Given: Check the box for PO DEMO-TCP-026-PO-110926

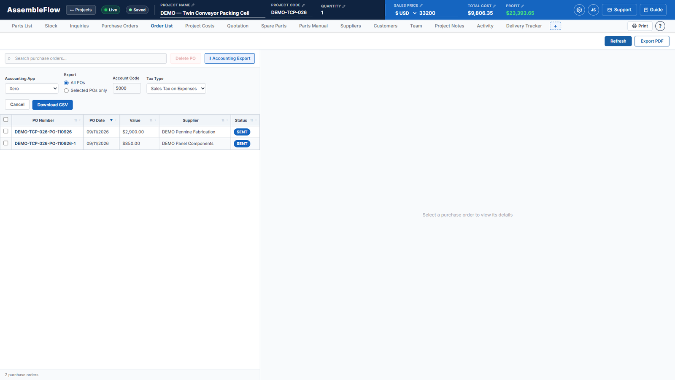Looking at the screenshot, I should (6, 131).
